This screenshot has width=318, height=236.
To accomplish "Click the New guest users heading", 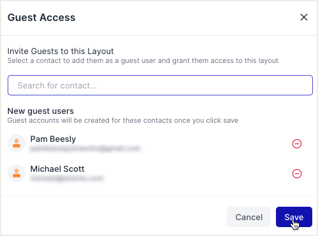I will pyautogui.click(x=41, y=111).
